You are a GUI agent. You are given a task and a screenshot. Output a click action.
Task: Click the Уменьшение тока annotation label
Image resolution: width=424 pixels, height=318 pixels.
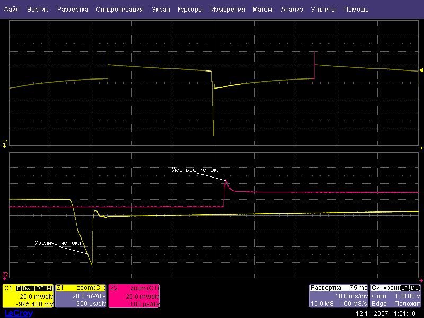point(196,170)
